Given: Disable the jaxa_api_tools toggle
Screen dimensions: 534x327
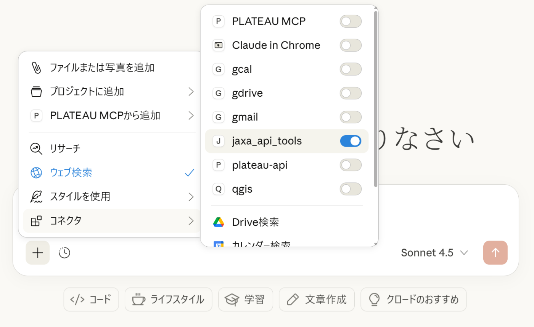Looking at the screenshot, I should click(x=351, y=141).
